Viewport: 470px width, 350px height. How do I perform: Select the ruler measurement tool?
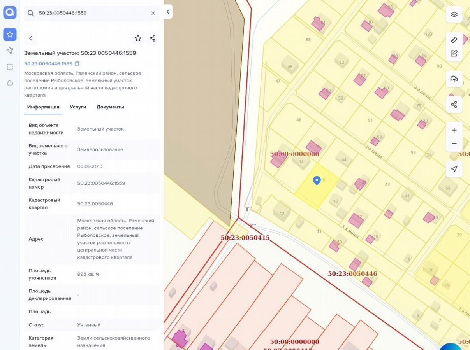[x=454, y=40]
